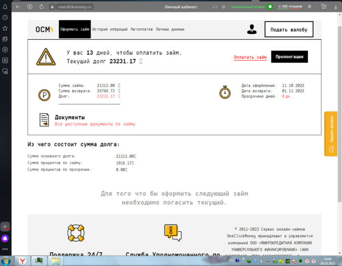The height and width of the screenshot is (266, 342).
Task: Click the document icon next to Документы
Action: (44, 120)
